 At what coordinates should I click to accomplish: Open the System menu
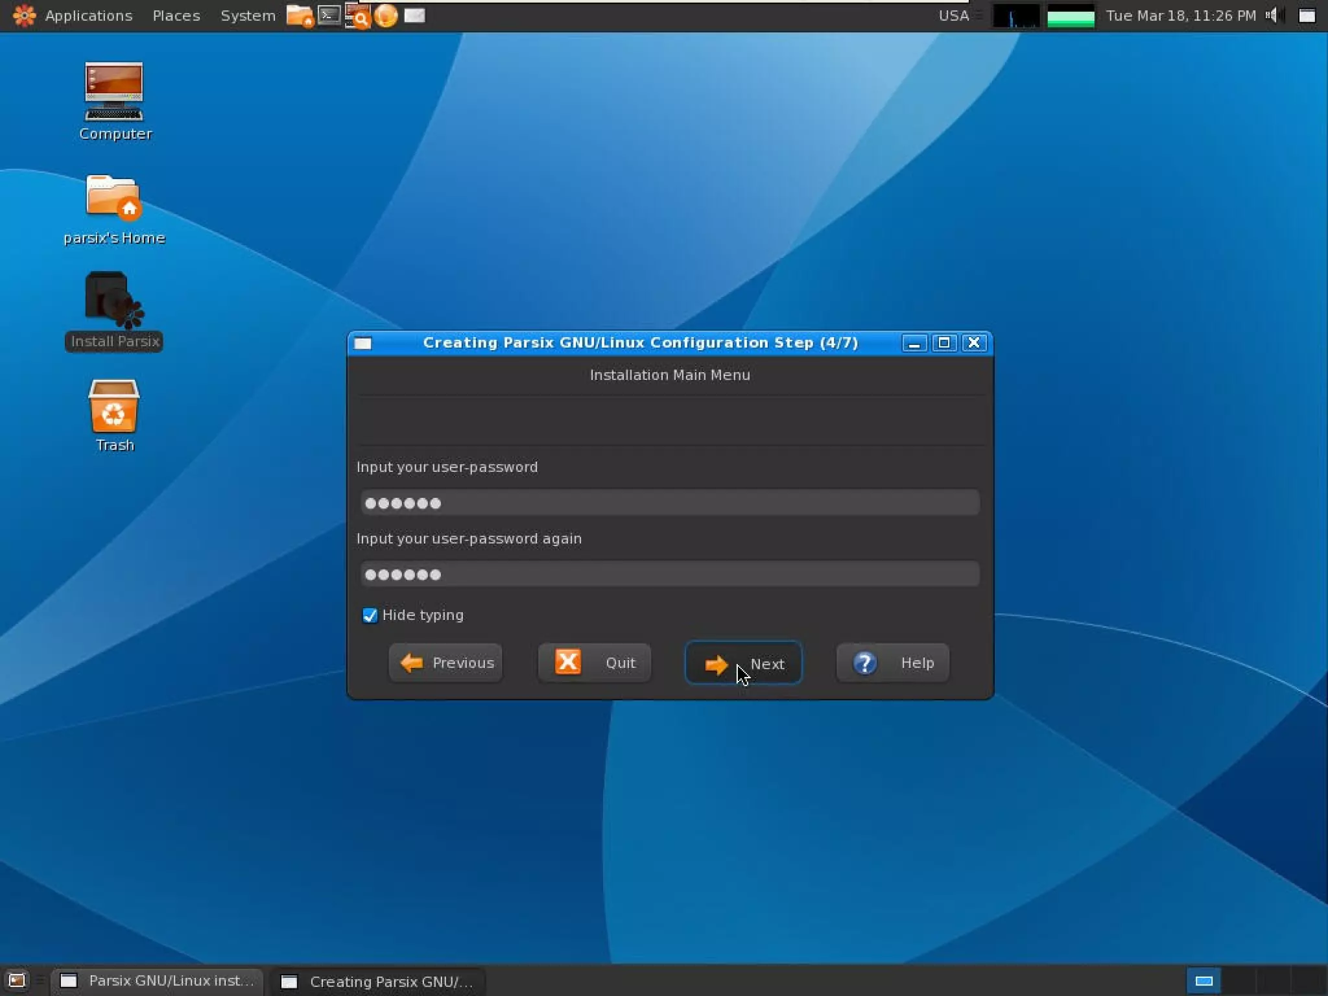(248, 16)
